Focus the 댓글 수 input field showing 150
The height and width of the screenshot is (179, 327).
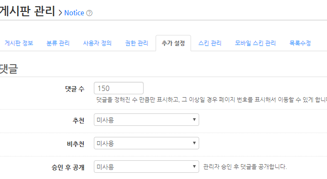coord(119,88)
